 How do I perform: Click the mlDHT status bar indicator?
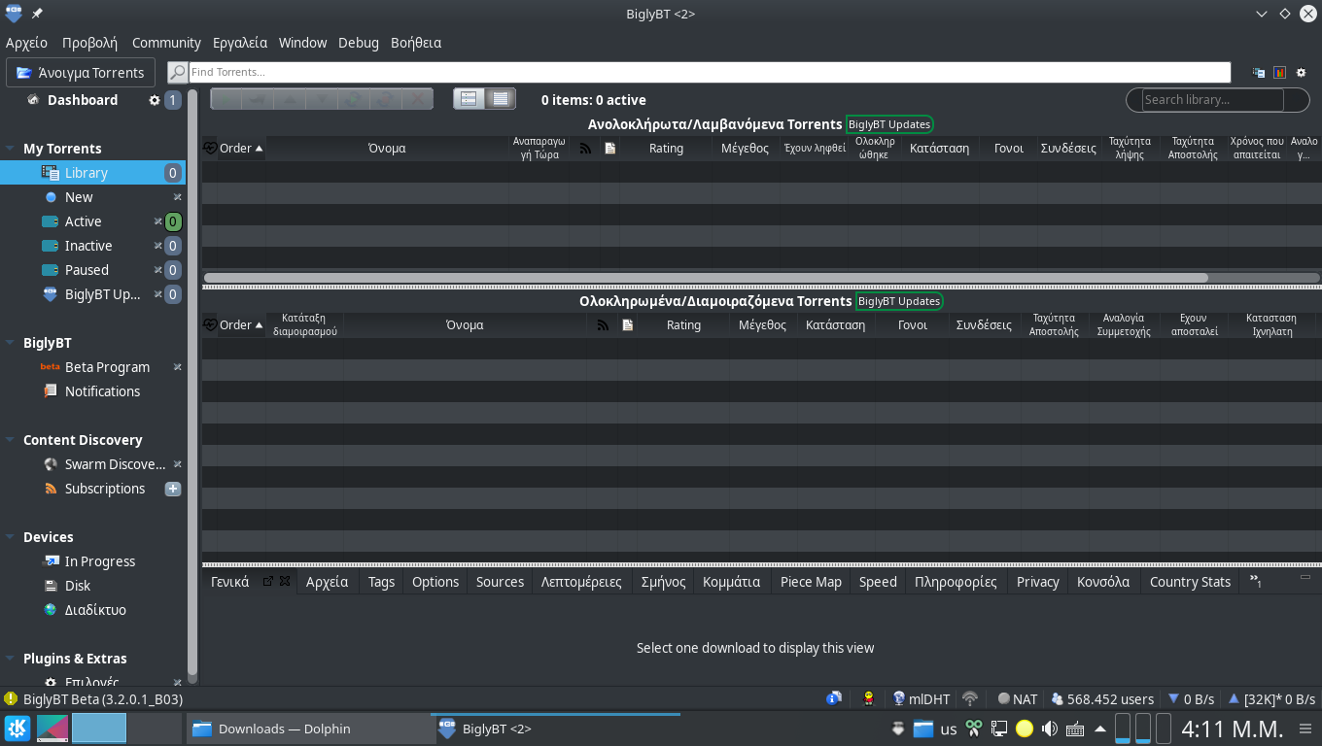click(x=921, y=698)
